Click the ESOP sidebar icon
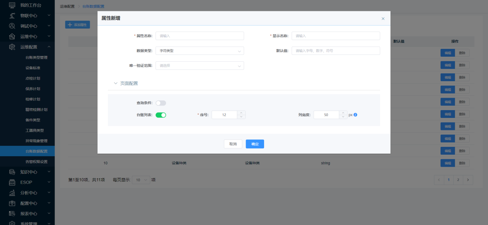The image size is (488, 225). pos(12,182)
